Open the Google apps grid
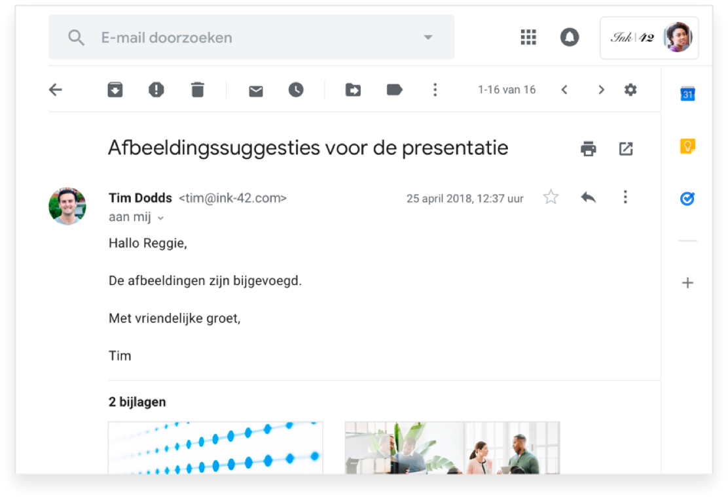 pyautogui.click(x=528, y=37)
